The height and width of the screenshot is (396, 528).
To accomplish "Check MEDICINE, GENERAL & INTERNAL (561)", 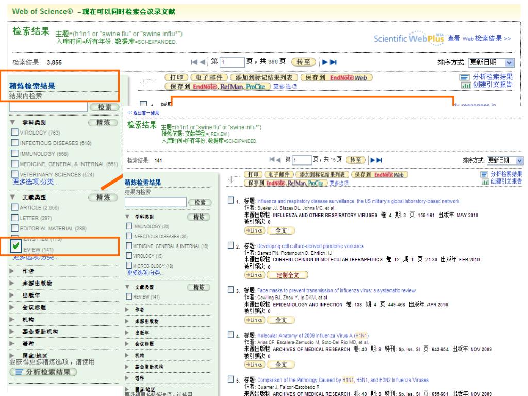I will [14, 163].
